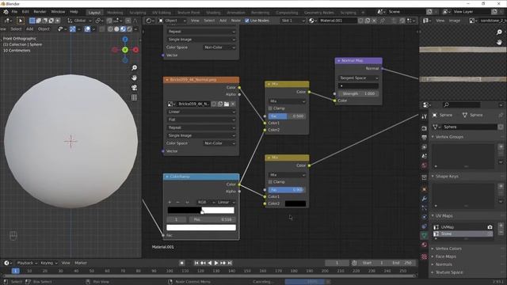Add a new shape key with plus
Viewport: 507px width, 285px height.
click(501, 186)
